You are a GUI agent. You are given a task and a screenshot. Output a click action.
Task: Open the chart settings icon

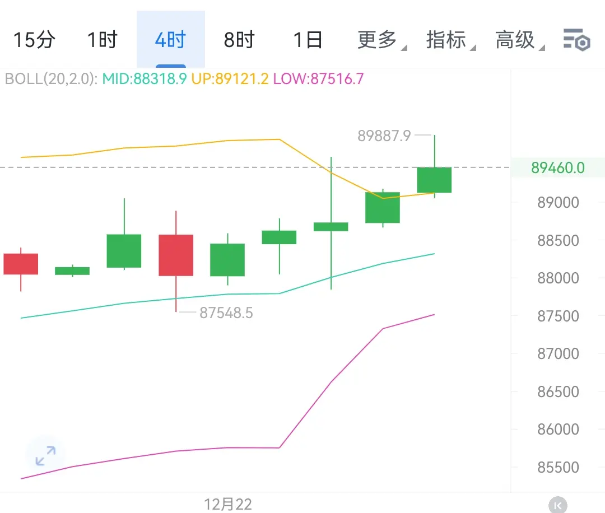click(577, 40)
